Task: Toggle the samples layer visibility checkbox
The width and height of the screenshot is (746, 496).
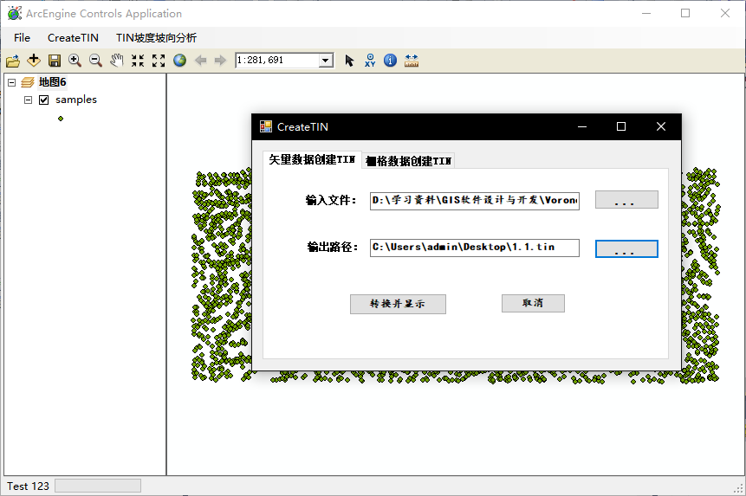Action: point(44,100)
